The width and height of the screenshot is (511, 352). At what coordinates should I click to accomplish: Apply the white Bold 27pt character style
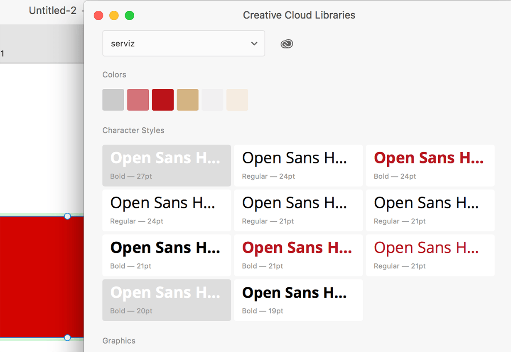click(167, 165)
